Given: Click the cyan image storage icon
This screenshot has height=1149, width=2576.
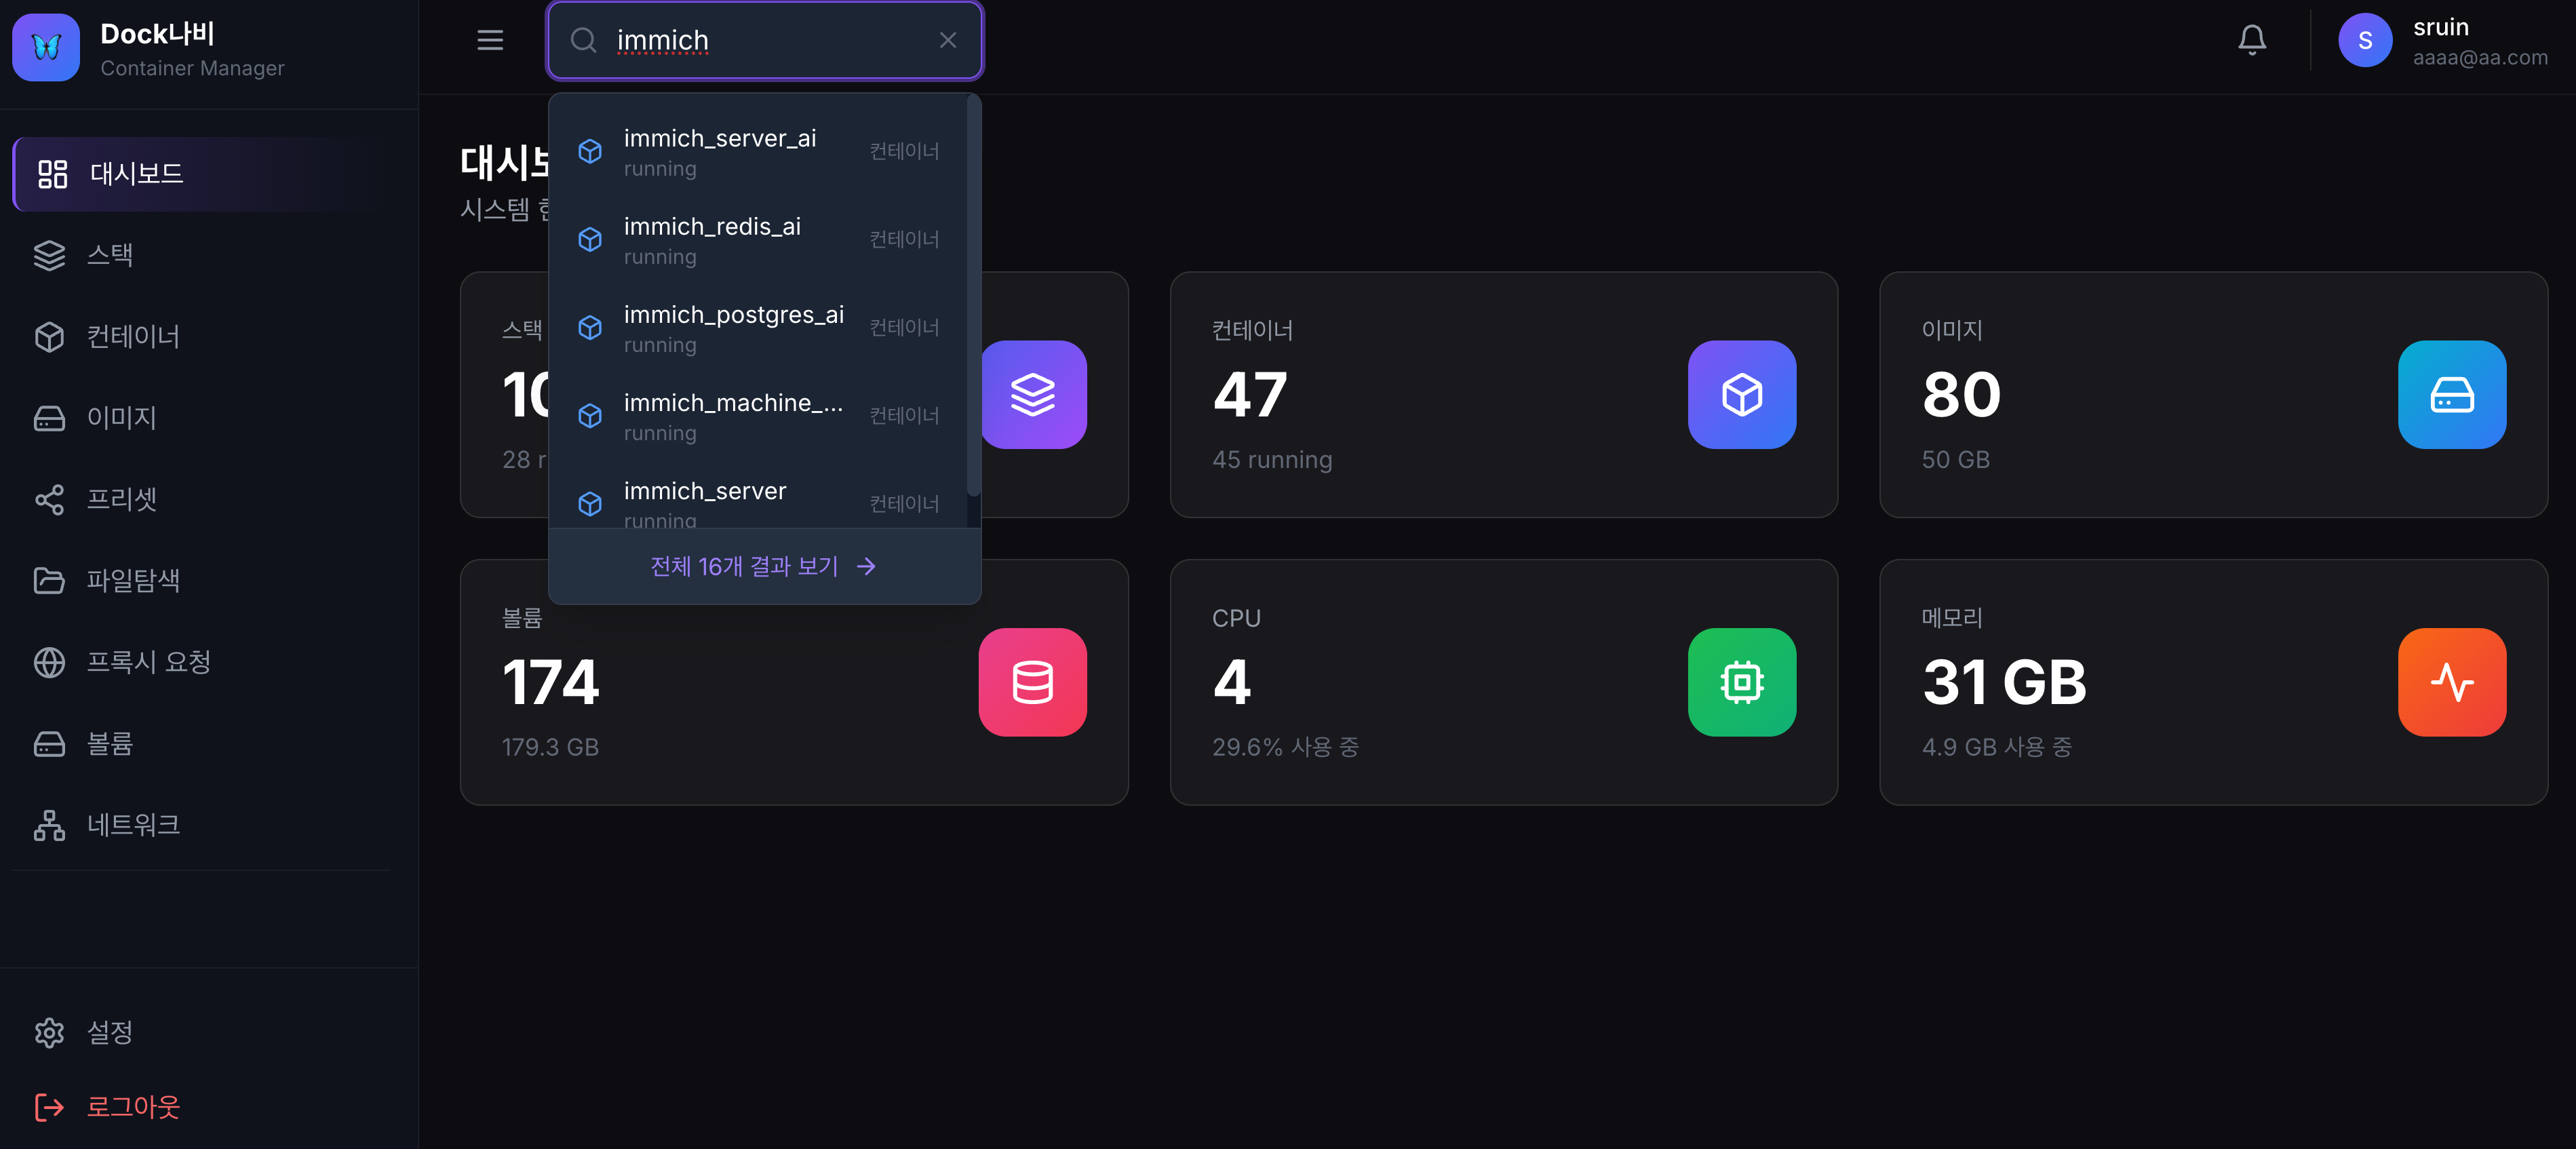Looking at the screenshot, I should (x=2451, y=395).
